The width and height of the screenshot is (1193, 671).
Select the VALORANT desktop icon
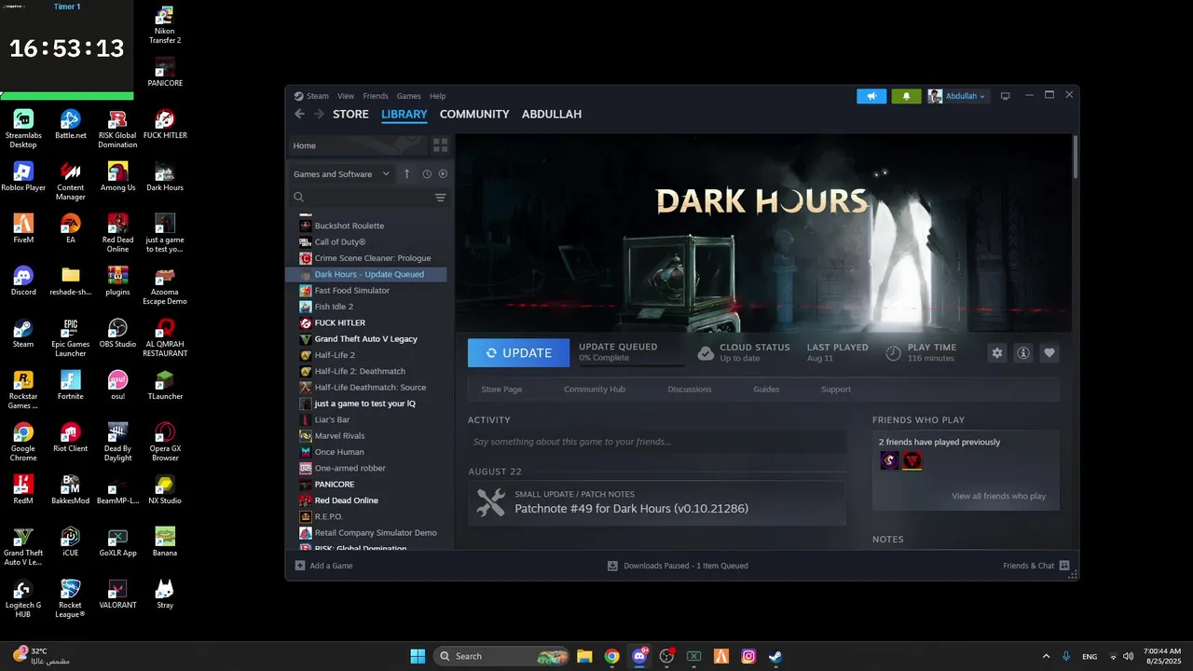coord(117,594)
